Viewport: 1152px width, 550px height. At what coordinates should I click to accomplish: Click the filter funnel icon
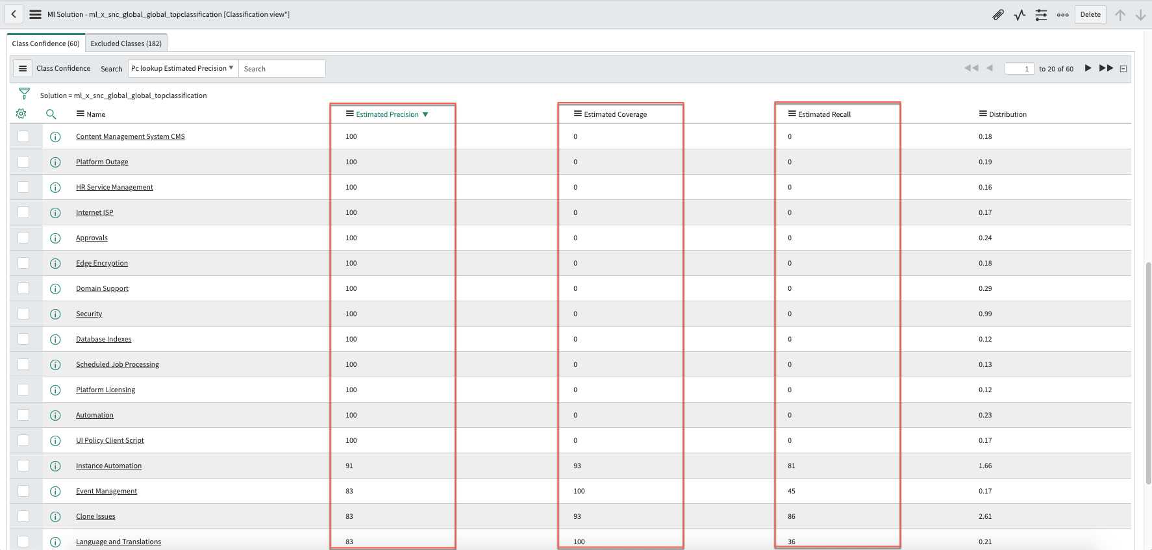pyautogui.click(x=25, y=94)
